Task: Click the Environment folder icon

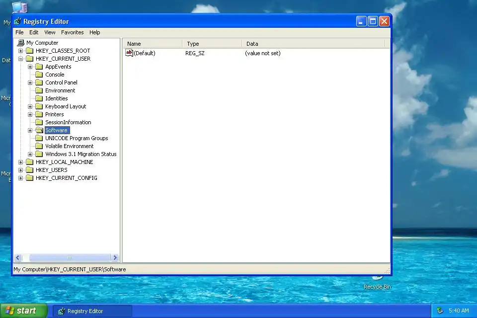Action: pos(39,90)
